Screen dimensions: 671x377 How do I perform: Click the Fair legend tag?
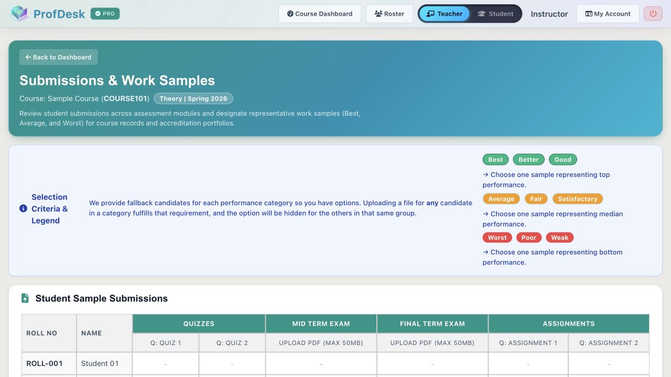(x=536, y=199)
